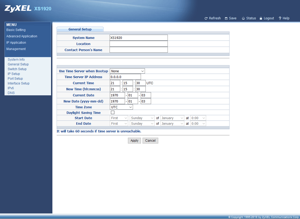Click the Refresh link text
Viewport: 300px width, 219px height.
(215, 18)
